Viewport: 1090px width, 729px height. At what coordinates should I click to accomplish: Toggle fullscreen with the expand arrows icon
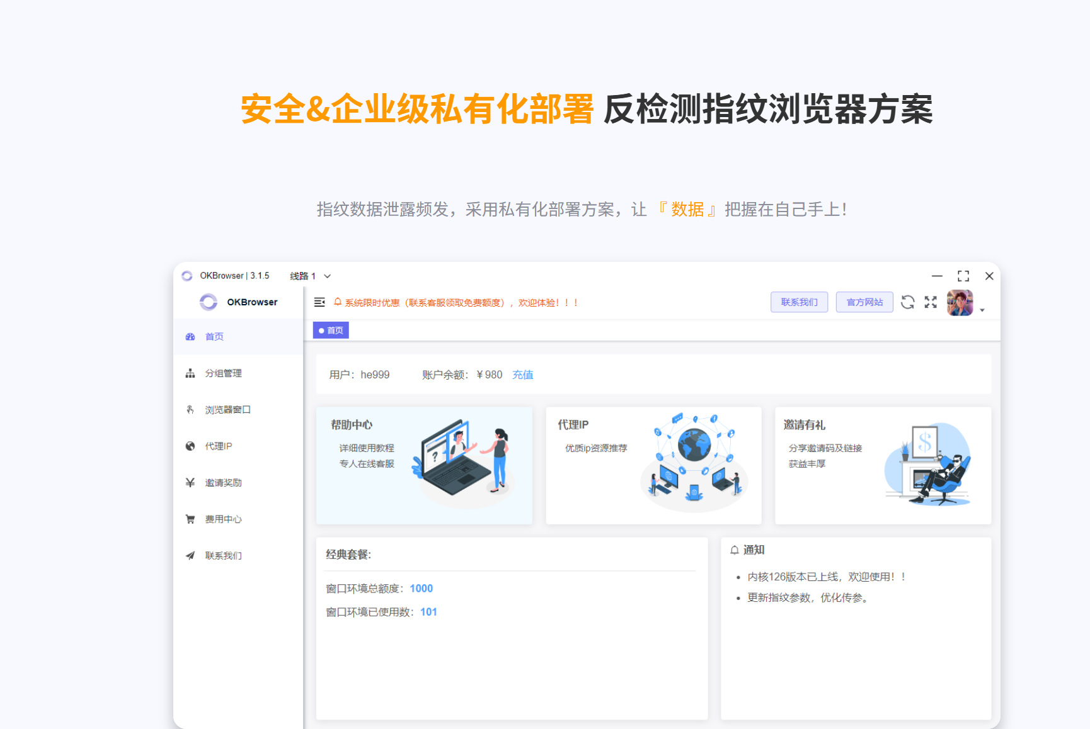(931, 302)
